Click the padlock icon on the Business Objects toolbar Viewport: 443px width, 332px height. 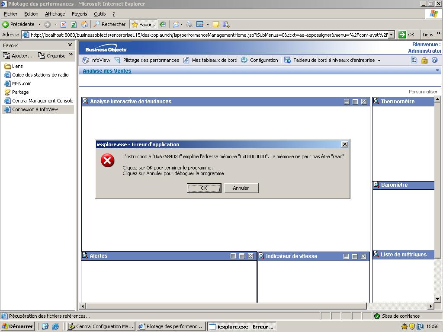424,60
